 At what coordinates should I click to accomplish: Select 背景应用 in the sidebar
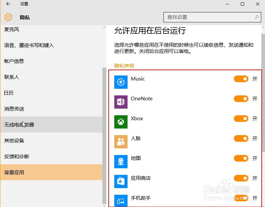coord(51,172)
